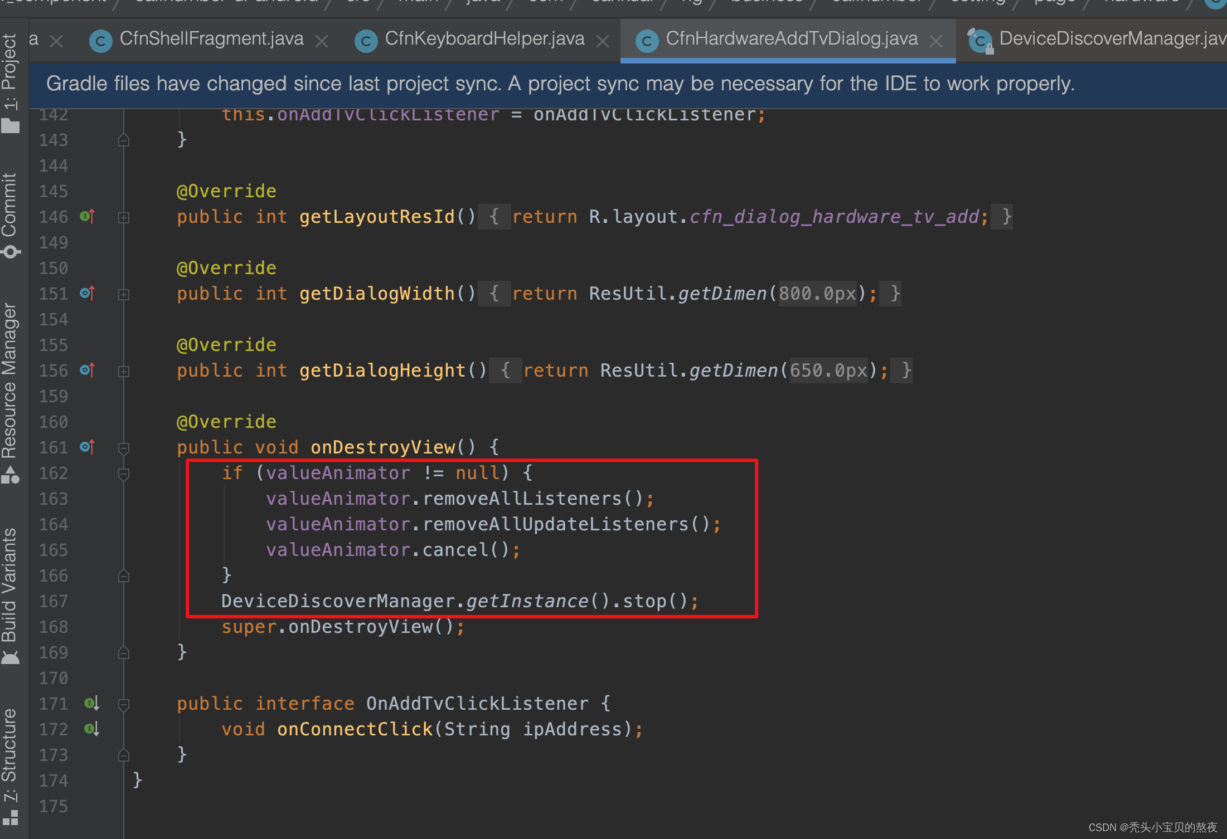This screenshot has width=1227, height=839.
Task: Switch to CfnKeyboardHelper.java tab
Action: click(484, 39)
